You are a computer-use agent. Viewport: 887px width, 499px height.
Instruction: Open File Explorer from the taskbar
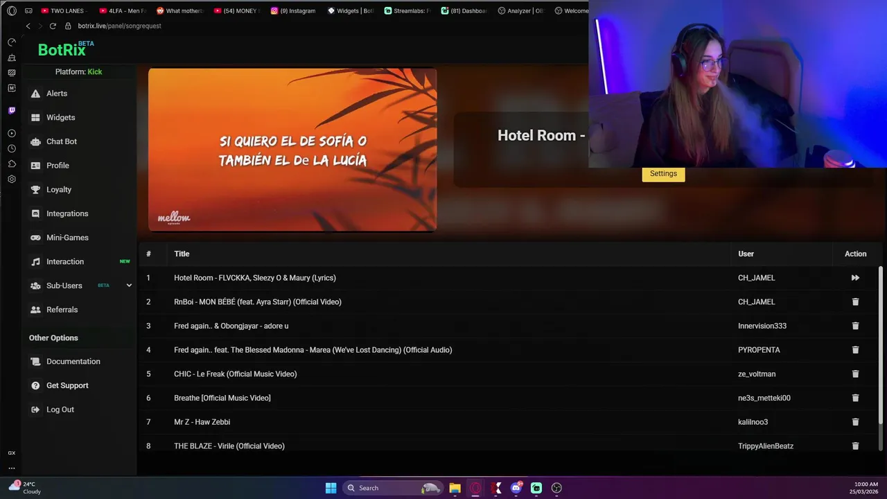tap(455, 488)
